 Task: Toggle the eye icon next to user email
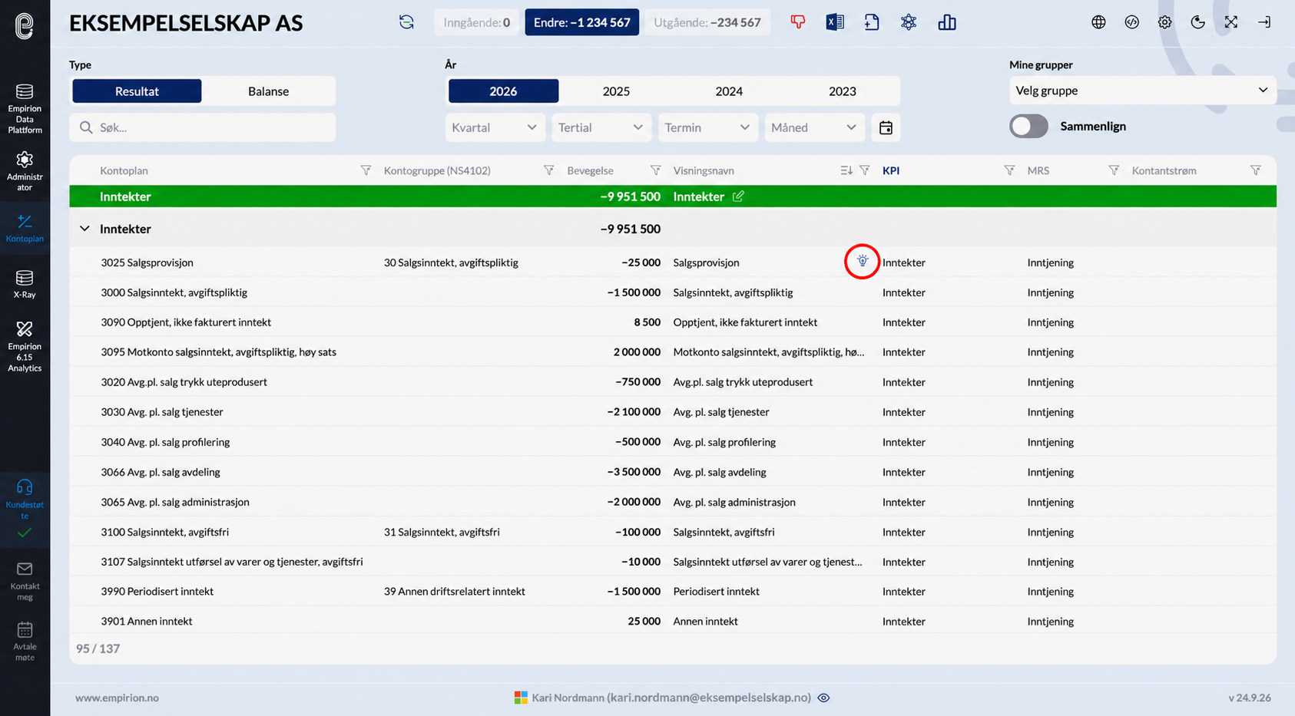(823, 698)
